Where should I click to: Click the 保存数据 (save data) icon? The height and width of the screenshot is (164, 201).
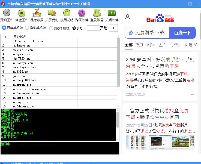click(37, 13)
